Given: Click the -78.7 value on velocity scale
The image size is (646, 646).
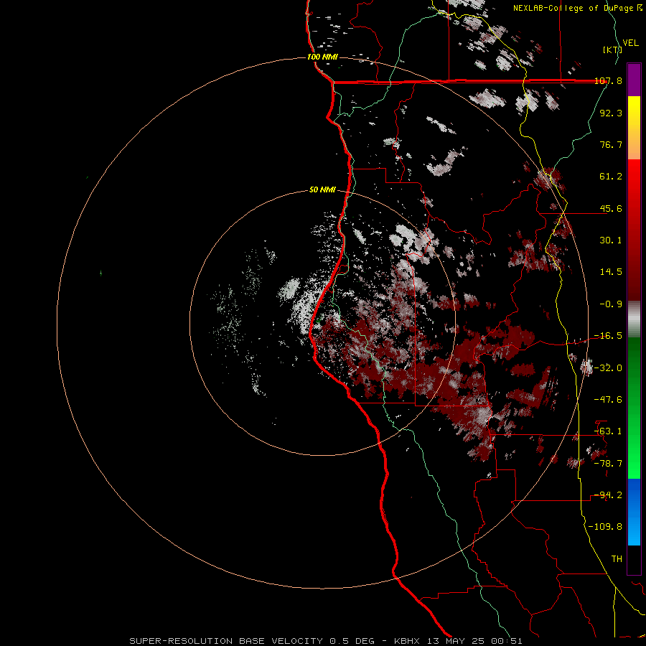Looking at the screenshot, I should (608, 464).
